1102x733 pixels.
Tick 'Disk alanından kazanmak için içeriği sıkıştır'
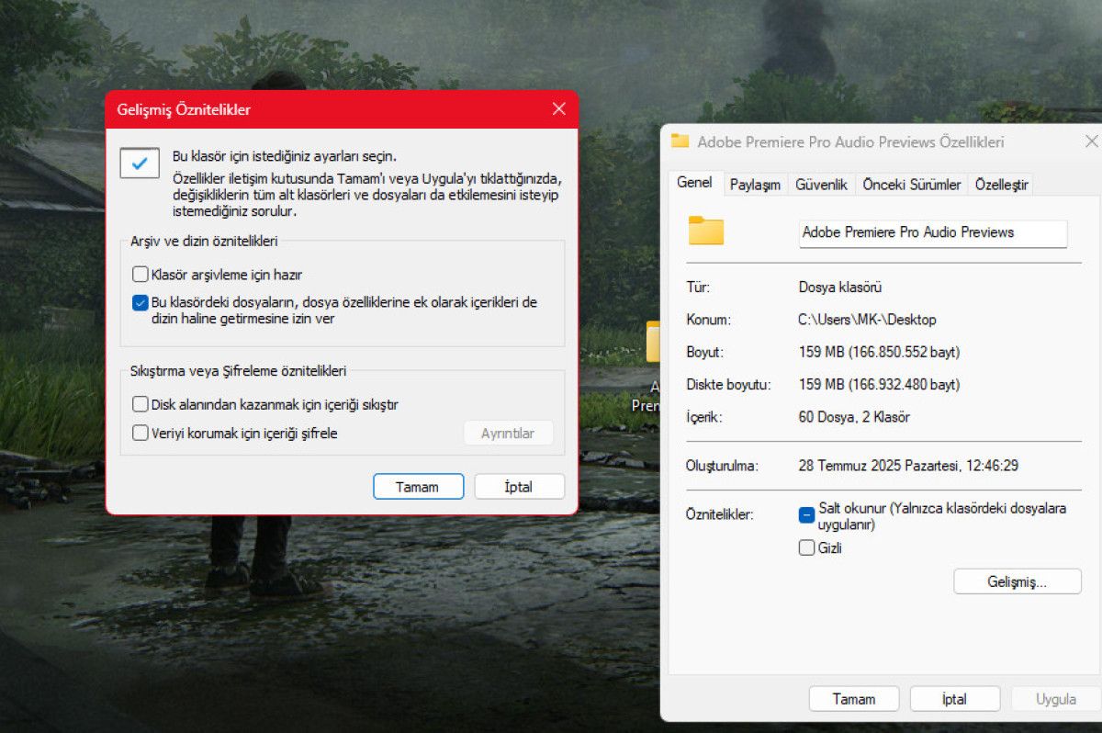[141, 404]
